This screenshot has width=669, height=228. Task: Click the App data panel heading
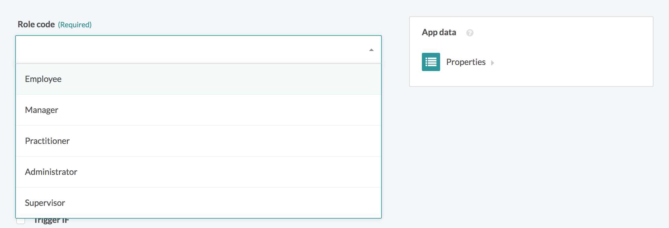(439, 32)
